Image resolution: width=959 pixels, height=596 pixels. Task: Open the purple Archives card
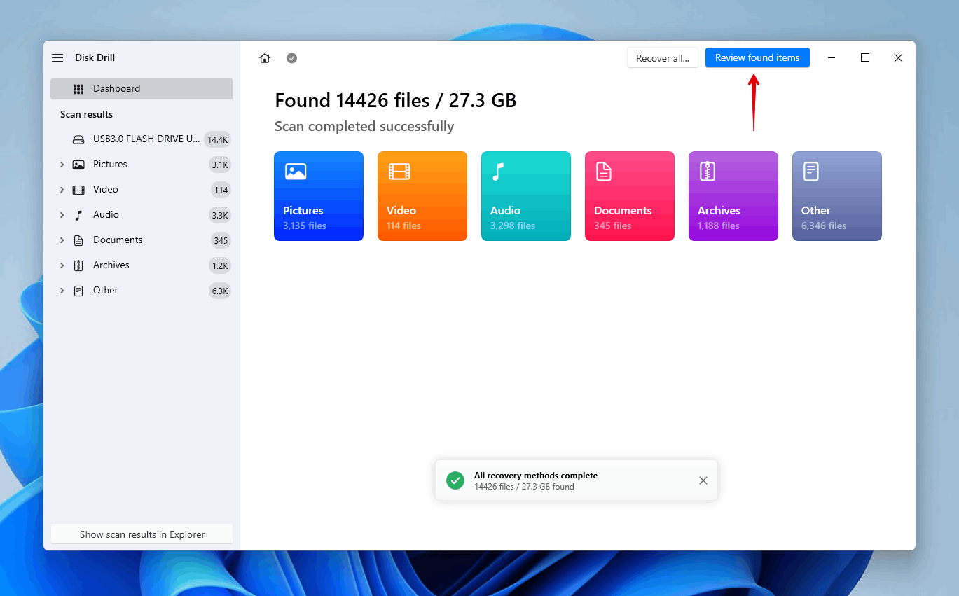733,196
